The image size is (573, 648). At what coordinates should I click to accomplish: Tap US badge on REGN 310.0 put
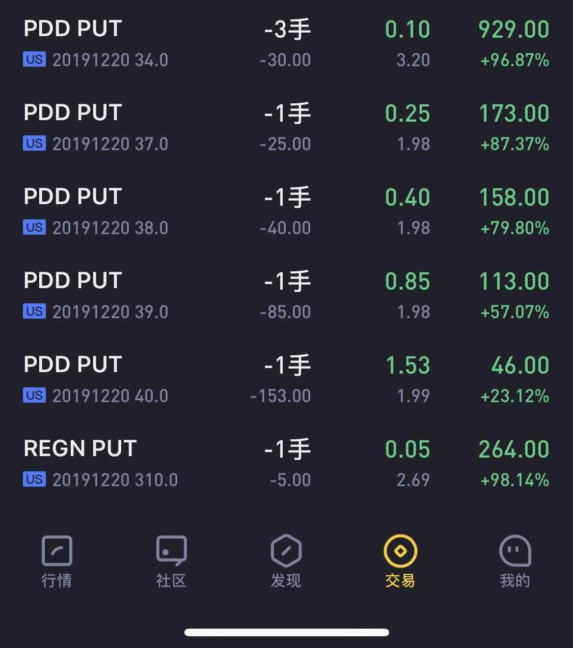click(34, 480)
